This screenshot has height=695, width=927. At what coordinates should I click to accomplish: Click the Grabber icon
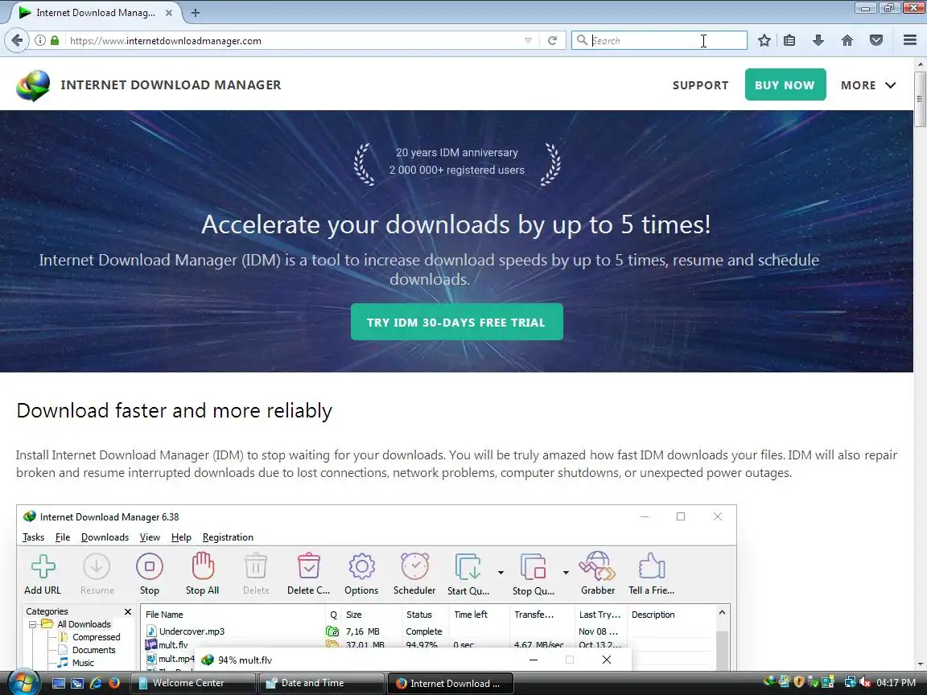597,566
